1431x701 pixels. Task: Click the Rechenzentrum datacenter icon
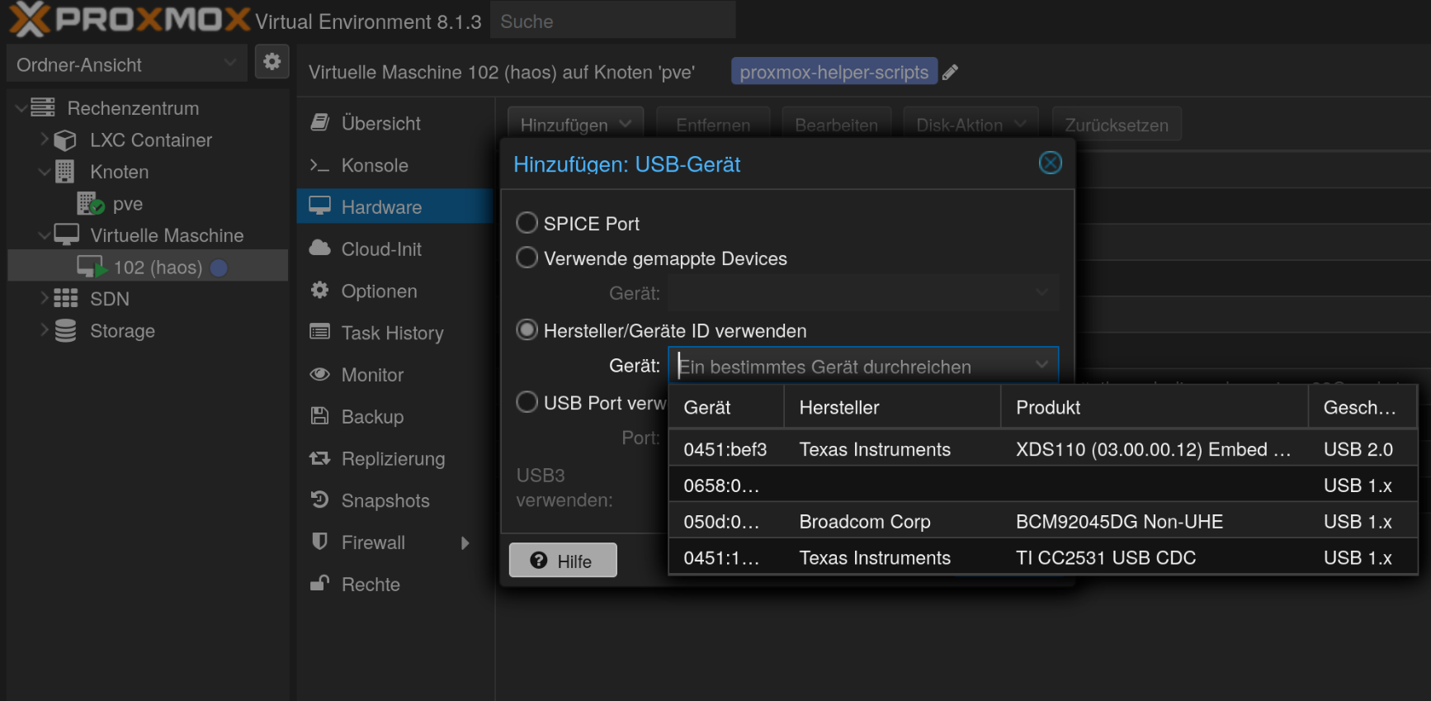click(x=43, y=107)
